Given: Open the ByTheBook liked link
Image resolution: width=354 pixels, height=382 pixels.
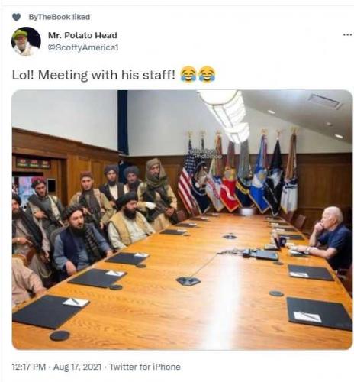Looking at the screenshot, I should point(60,17).
